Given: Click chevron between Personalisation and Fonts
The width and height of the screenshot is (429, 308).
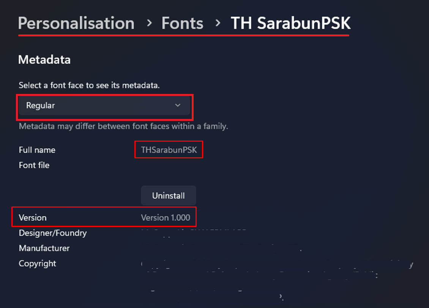Looking at the screenshot, I should pyautogui.click(x=149, y=23).
